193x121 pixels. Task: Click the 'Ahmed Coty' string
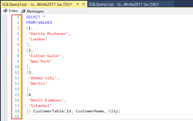43,78
